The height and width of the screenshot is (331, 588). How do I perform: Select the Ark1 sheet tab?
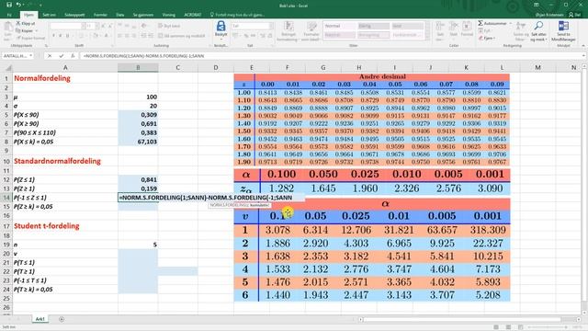click(x=40, y=319)
